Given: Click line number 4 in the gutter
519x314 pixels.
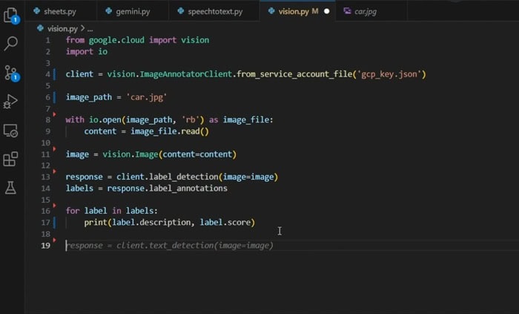Looking at the screenshot, I should (x=48, y=74).
